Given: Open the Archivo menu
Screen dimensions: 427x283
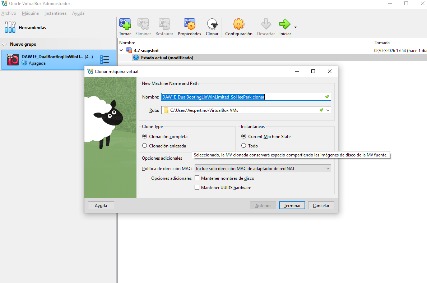Looking at the screenshot, I should (9, 13).
